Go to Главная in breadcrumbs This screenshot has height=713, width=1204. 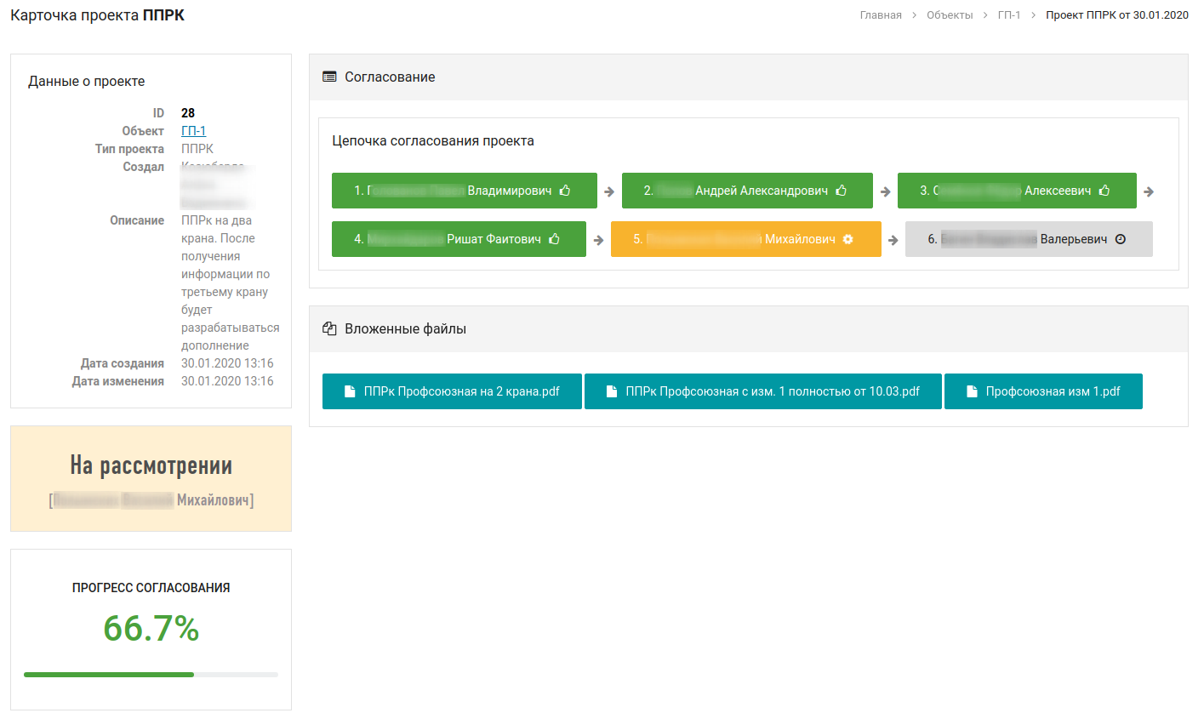881,15
